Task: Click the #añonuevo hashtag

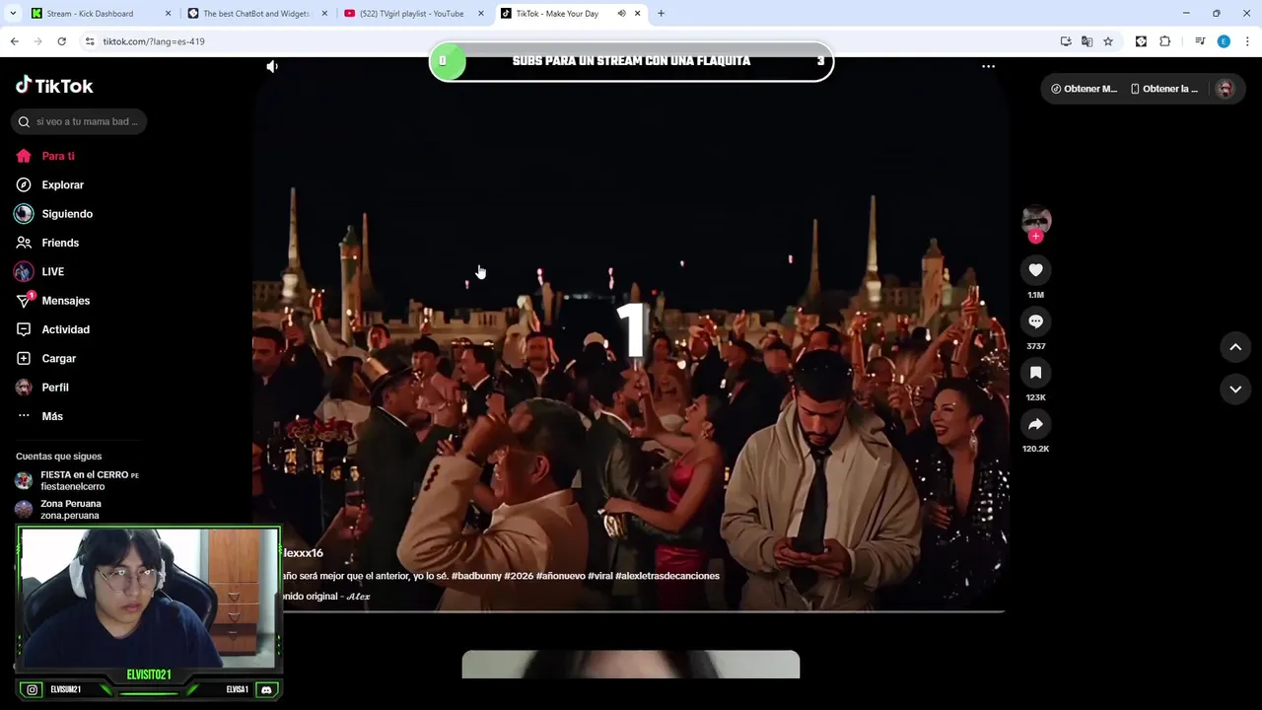Action: [x=560, y=576]
